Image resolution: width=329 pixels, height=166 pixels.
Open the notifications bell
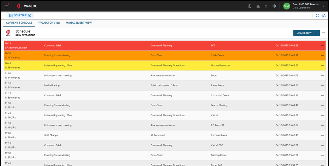pos(266,6)
